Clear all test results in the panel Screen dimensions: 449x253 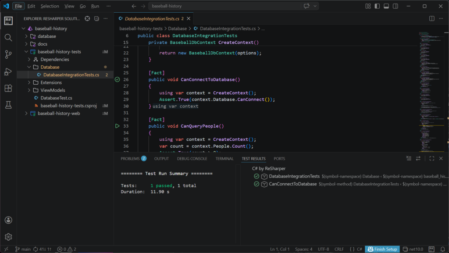coord(409,159)
